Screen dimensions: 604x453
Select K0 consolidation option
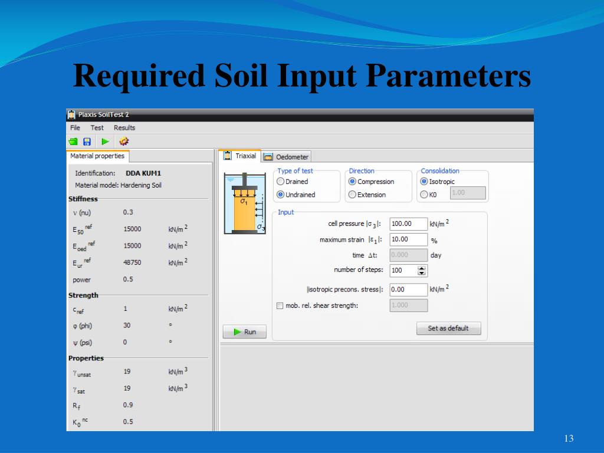coord(424,195)
